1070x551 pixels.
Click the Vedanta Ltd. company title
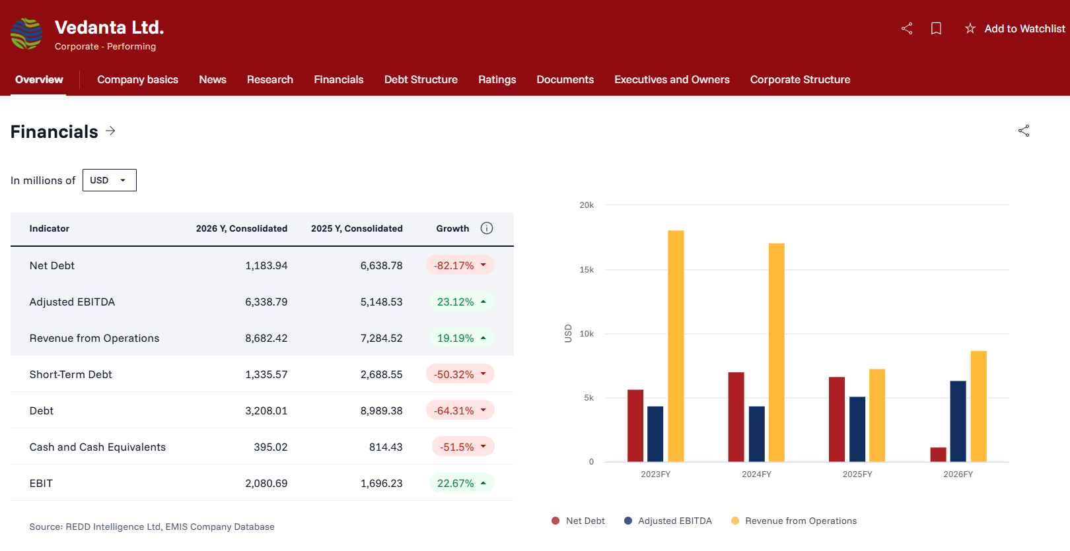[109, 27]
